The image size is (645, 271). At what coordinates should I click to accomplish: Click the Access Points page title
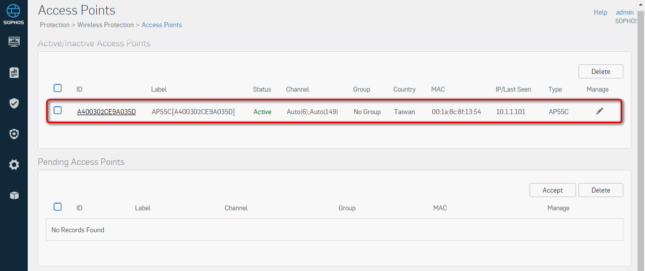(77, 10)
